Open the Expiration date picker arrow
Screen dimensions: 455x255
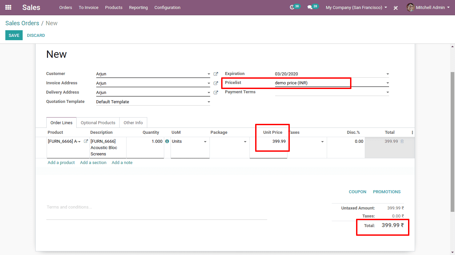pos(388,74)
